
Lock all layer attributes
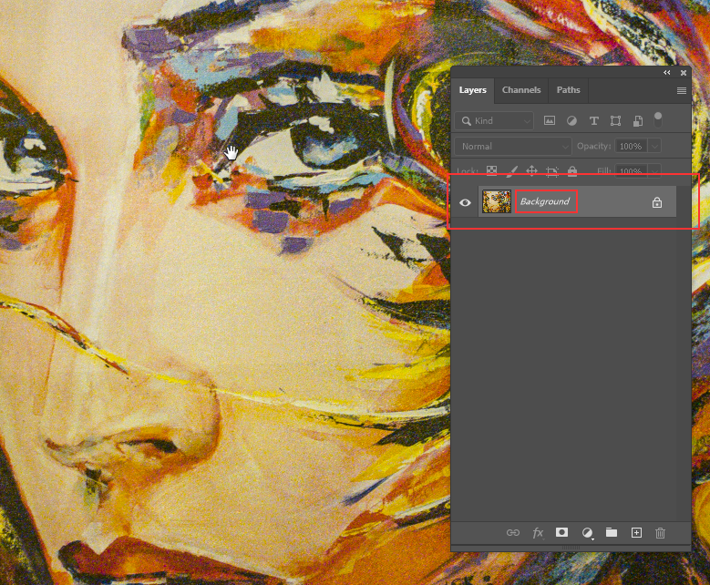click(x=572, y=170)
